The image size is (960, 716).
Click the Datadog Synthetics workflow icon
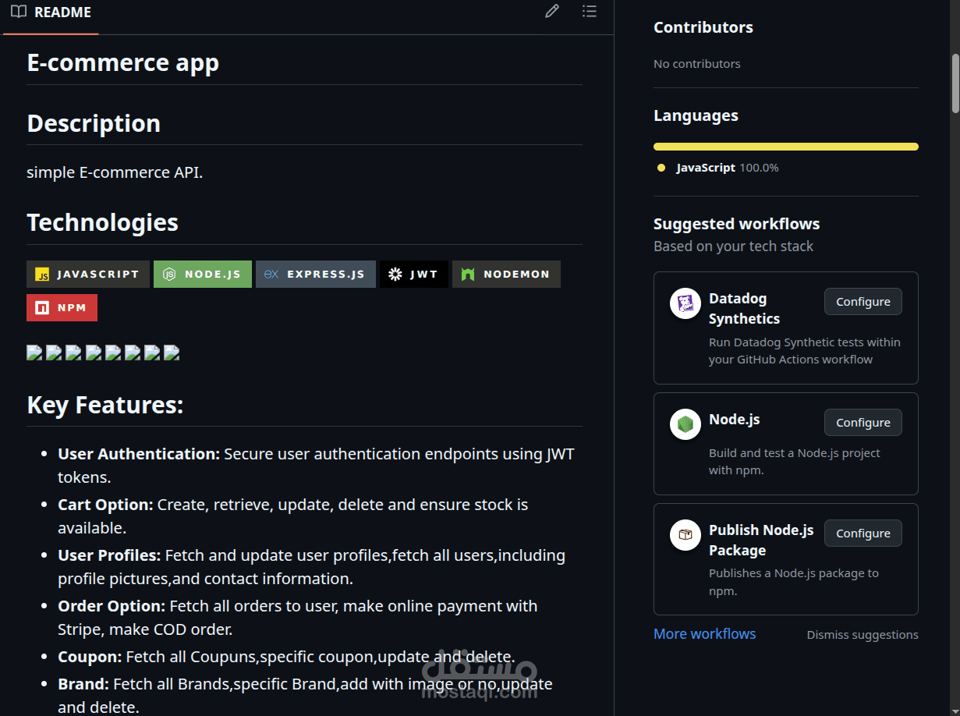tap(685, 303)
